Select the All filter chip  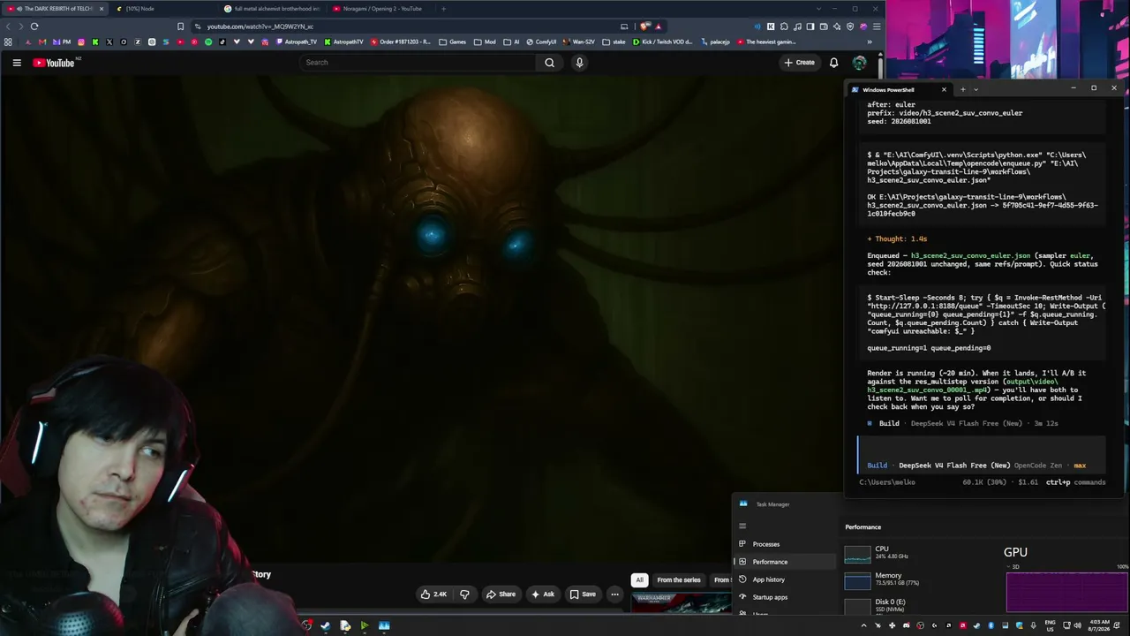pos(639,580)
